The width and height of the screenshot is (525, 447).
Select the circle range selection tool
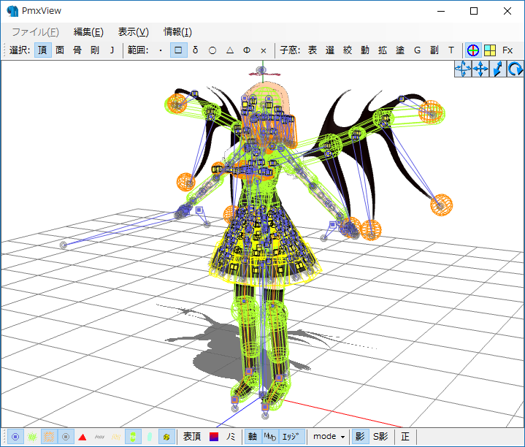(x=212, y=50)
